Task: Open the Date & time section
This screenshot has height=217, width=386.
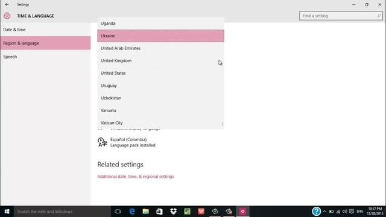Action: [46, 30]
